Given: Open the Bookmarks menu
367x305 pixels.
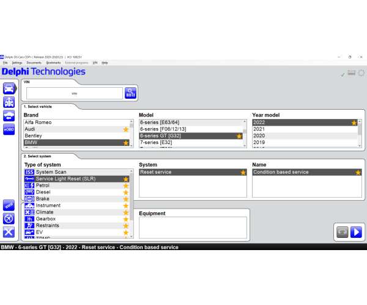Looking at the screenshot, I should [53, 63].
